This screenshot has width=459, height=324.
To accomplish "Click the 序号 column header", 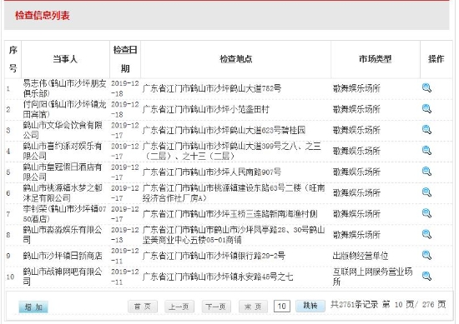I will (x=13, y=59).
